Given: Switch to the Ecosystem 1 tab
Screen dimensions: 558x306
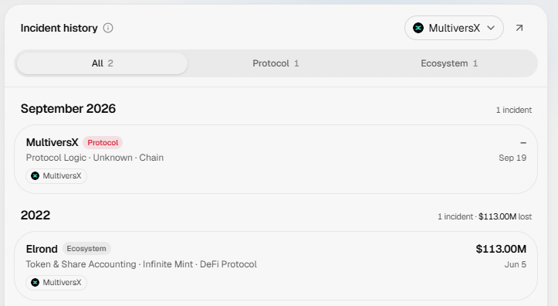Looking at the screenshot, I should [x=449, y=63].
